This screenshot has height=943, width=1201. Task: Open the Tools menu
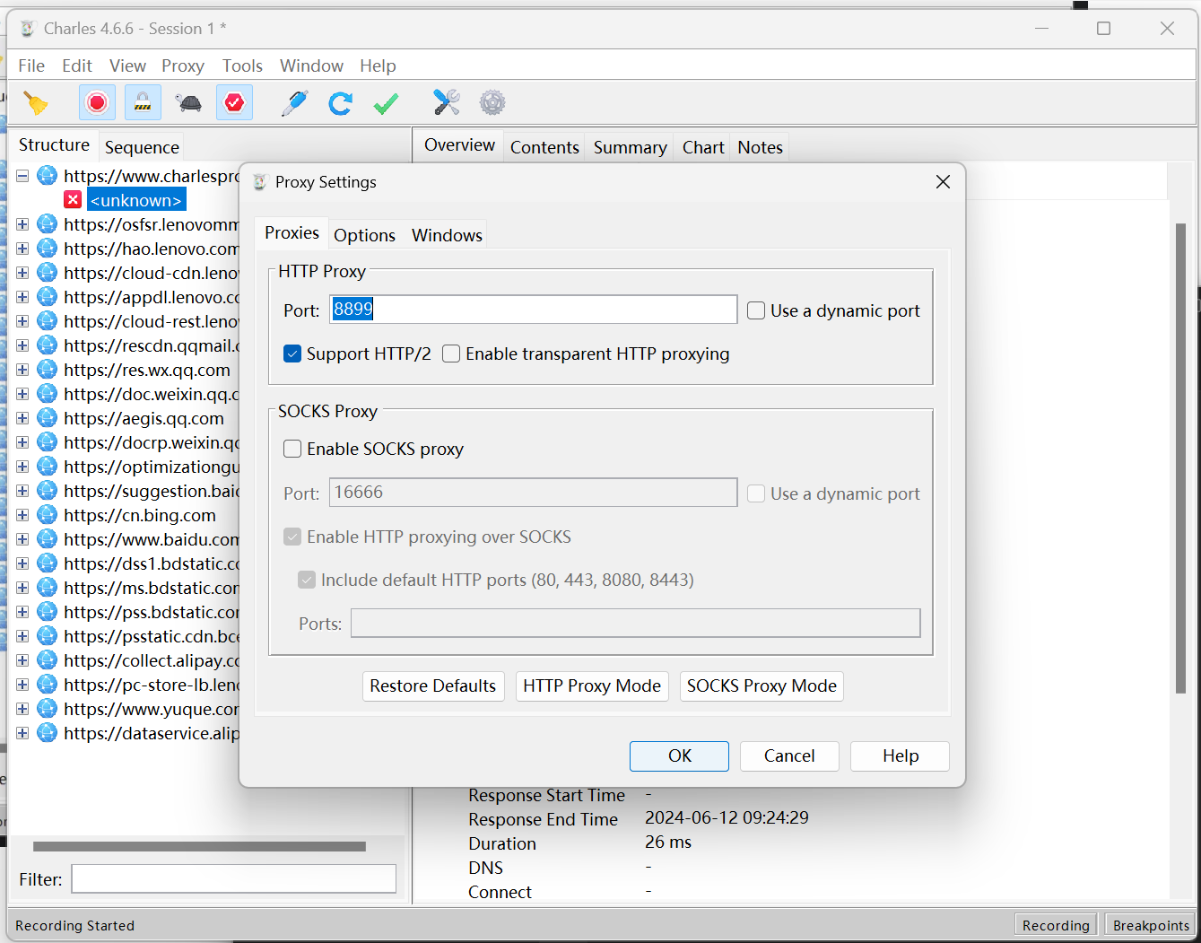[x=242, y=65]
